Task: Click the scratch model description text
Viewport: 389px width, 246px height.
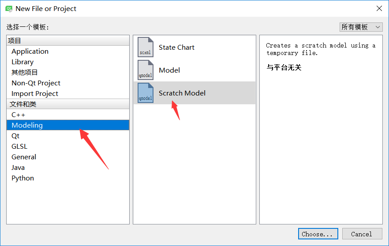Action: (x=321, y=49)
